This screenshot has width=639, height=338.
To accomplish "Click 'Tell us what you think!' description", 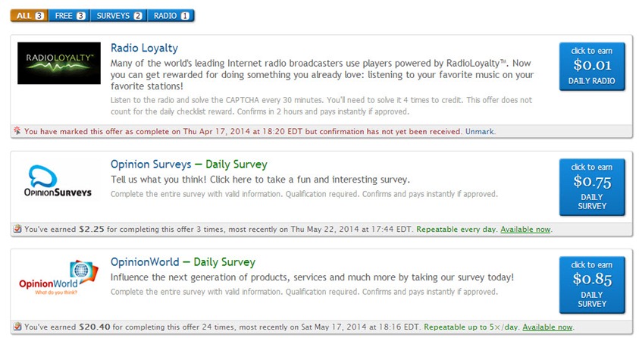I will (260, 180).
